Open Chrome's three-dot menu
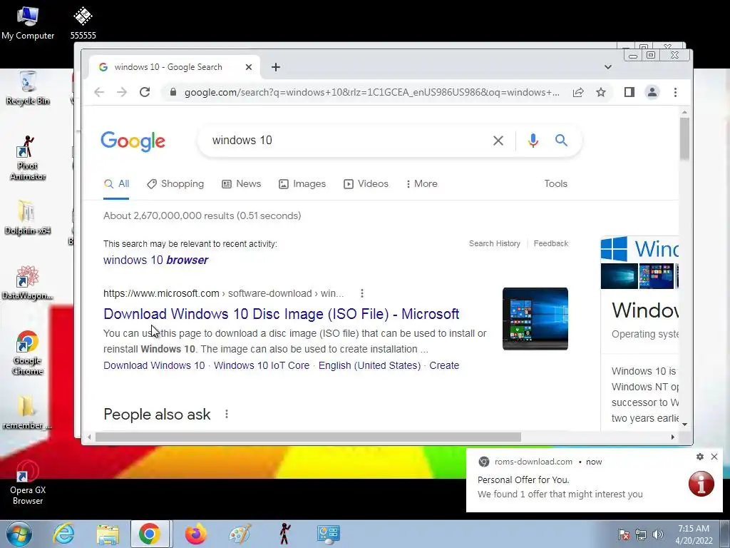 pyautogui.click(x=675, y=92)
